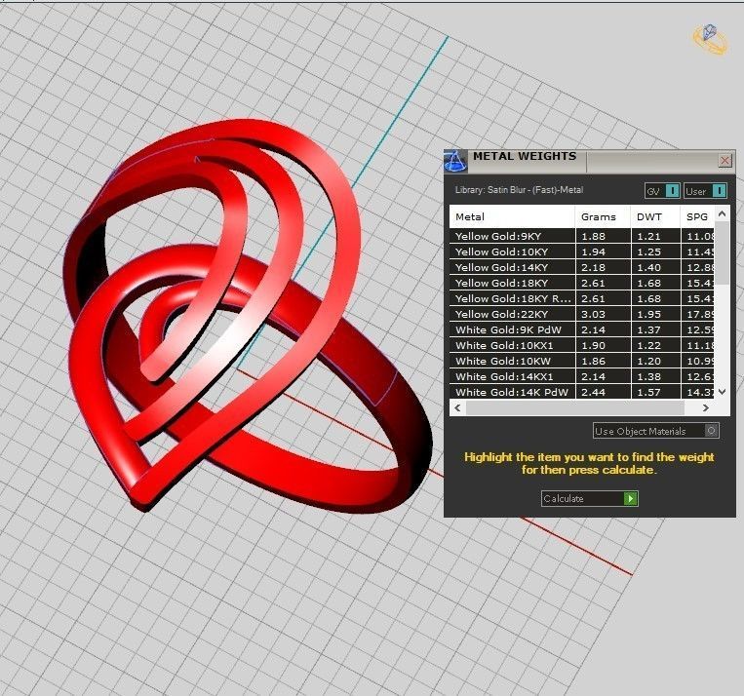744x696 pixels.
Task: Select the White Gold:14KX1 row
Action: [582, 376]
